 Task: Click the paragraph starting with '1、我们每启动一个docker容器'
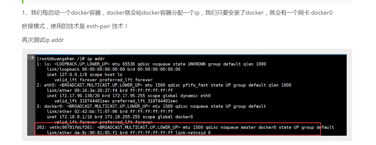pyautogui.click(x=177, y=13)
